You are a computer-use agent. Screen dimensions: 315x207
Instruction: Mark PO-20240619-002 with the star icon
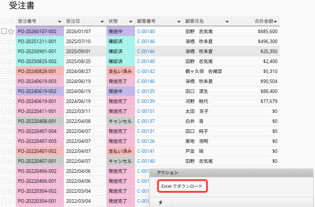11,91
